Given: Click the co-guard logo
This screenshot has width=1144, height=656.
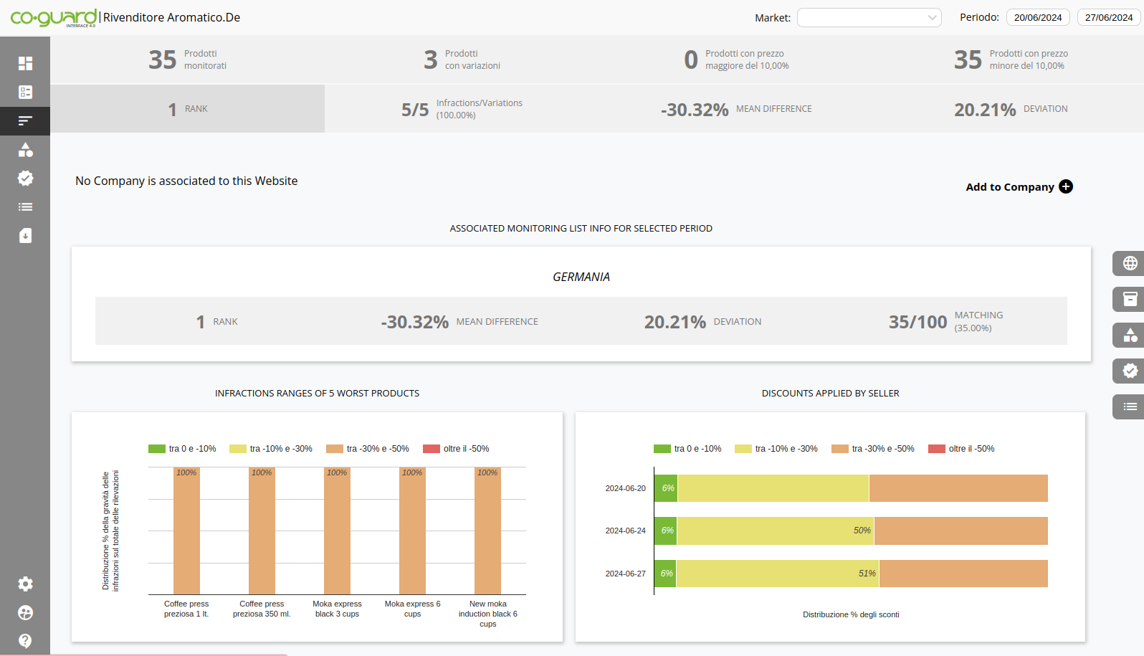Looking at the screenshot, I should coord(54,18).
